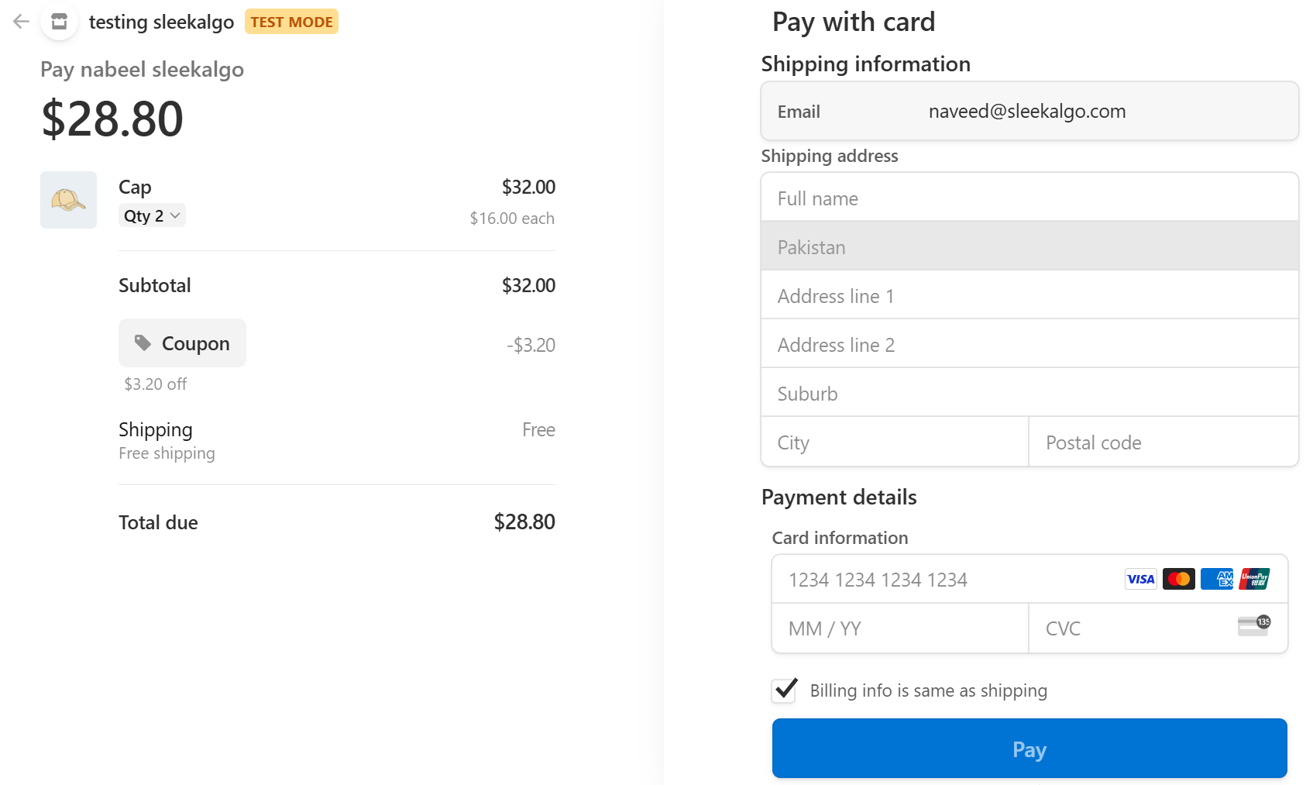The height and width of the screenshot is (785, 1313).
Task: Click the Cap product thumbnail
Action: [x=68, y=200]
